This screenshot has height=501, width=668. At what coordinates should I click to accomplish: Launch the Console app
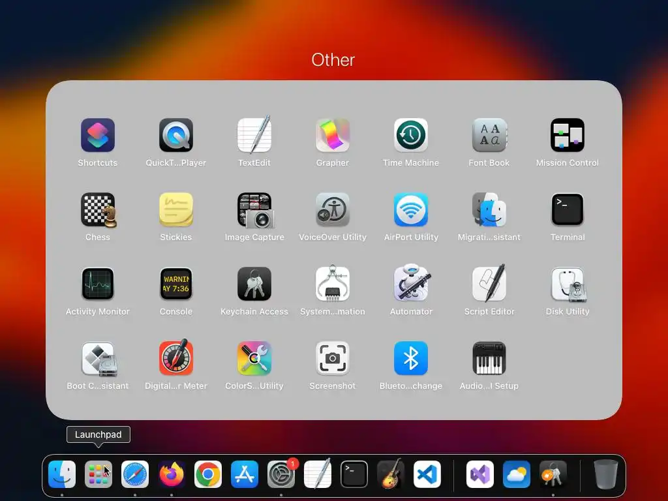coord(176,284)
